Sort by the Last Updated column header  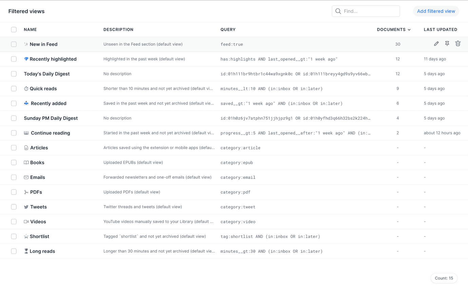point(440,29)
